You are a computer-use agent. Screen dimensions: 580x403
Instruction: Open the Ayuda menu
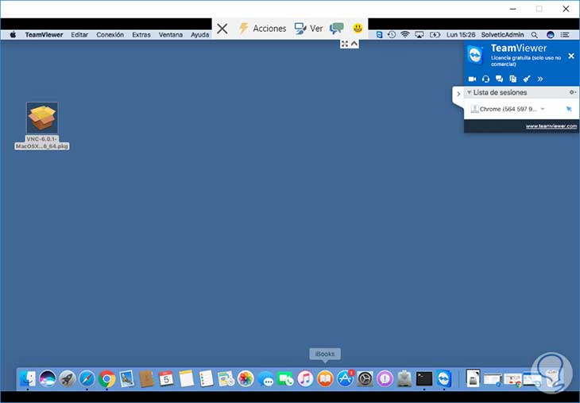coord(199,35)
